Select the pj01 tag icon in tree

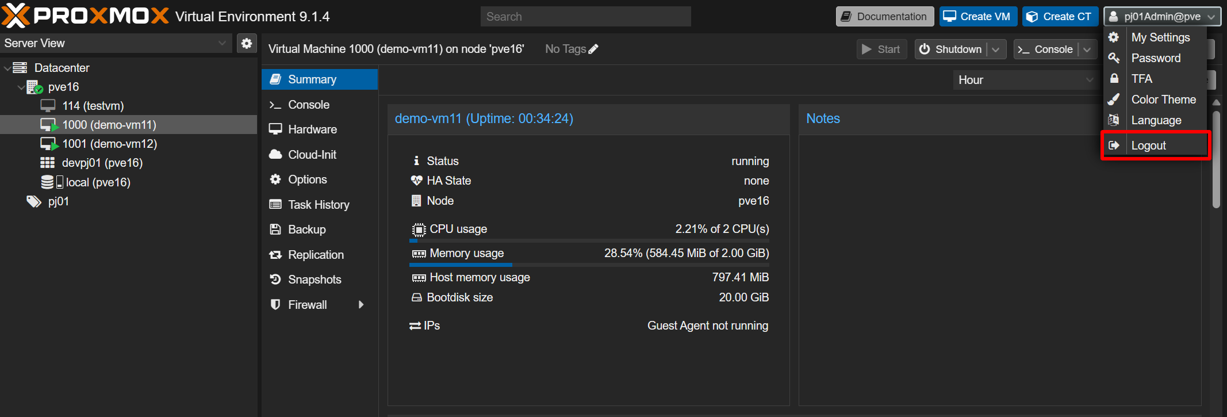point(34,201)
